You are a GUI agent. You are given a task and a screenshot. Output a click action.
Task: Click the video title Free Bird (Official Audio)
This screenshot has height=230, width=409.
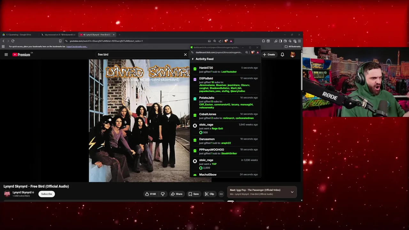[36, 186]
